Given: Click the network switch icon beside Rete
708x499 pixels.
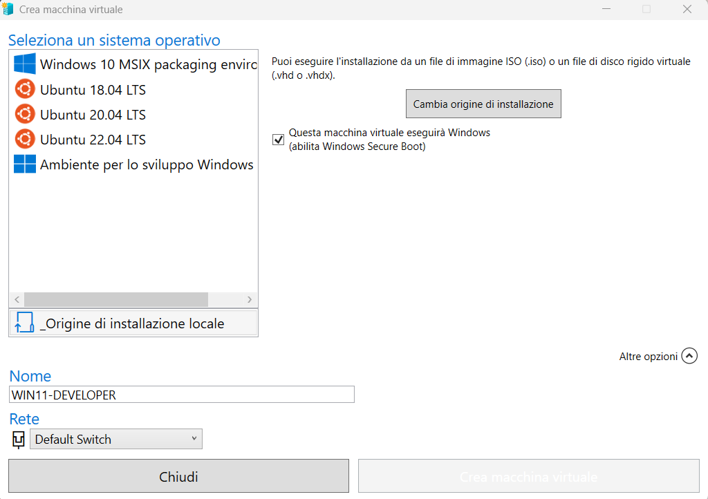Looking at the screenshot, I should tap(19, 440).
